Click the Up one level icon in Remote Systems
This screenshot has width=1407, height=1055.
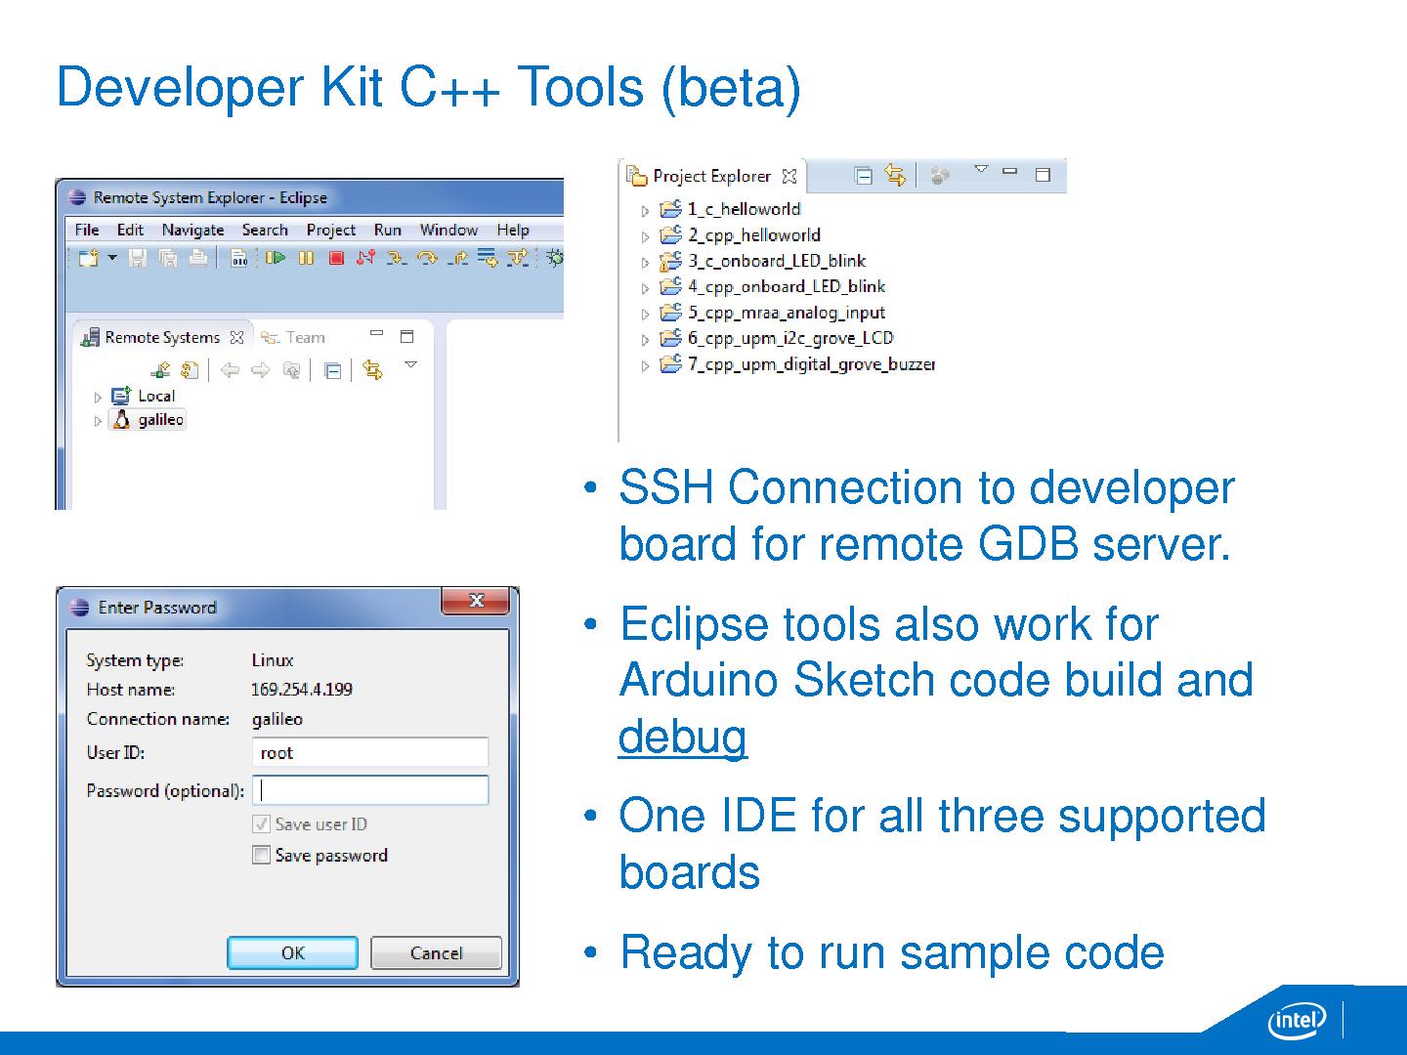tap(291, 370)
